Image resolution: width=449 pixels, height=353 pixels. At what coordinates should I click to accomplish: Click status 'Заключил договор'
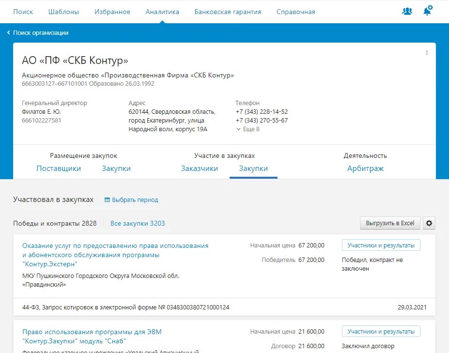point(368,346)
